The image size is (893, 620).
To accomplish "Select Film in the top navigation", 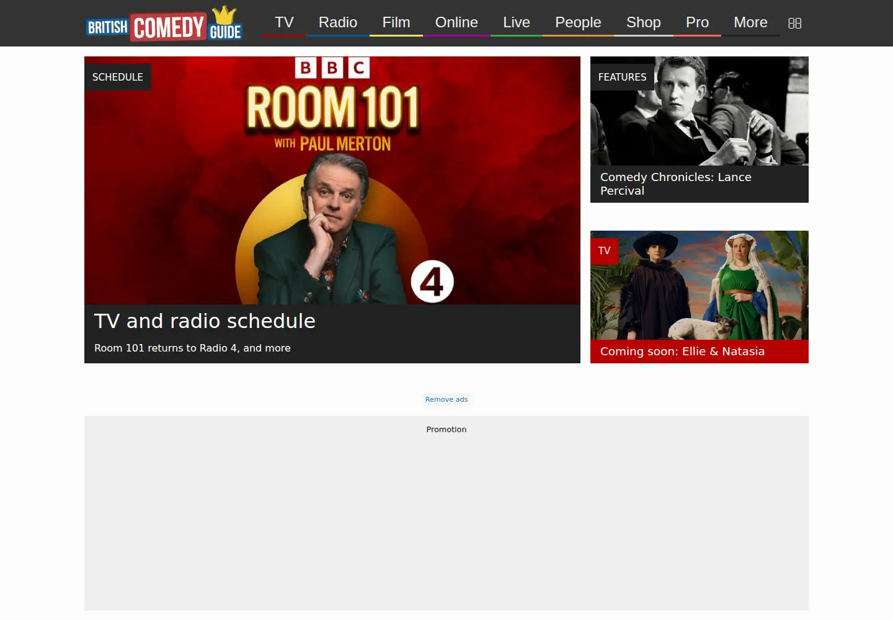I will click(396, 23).
